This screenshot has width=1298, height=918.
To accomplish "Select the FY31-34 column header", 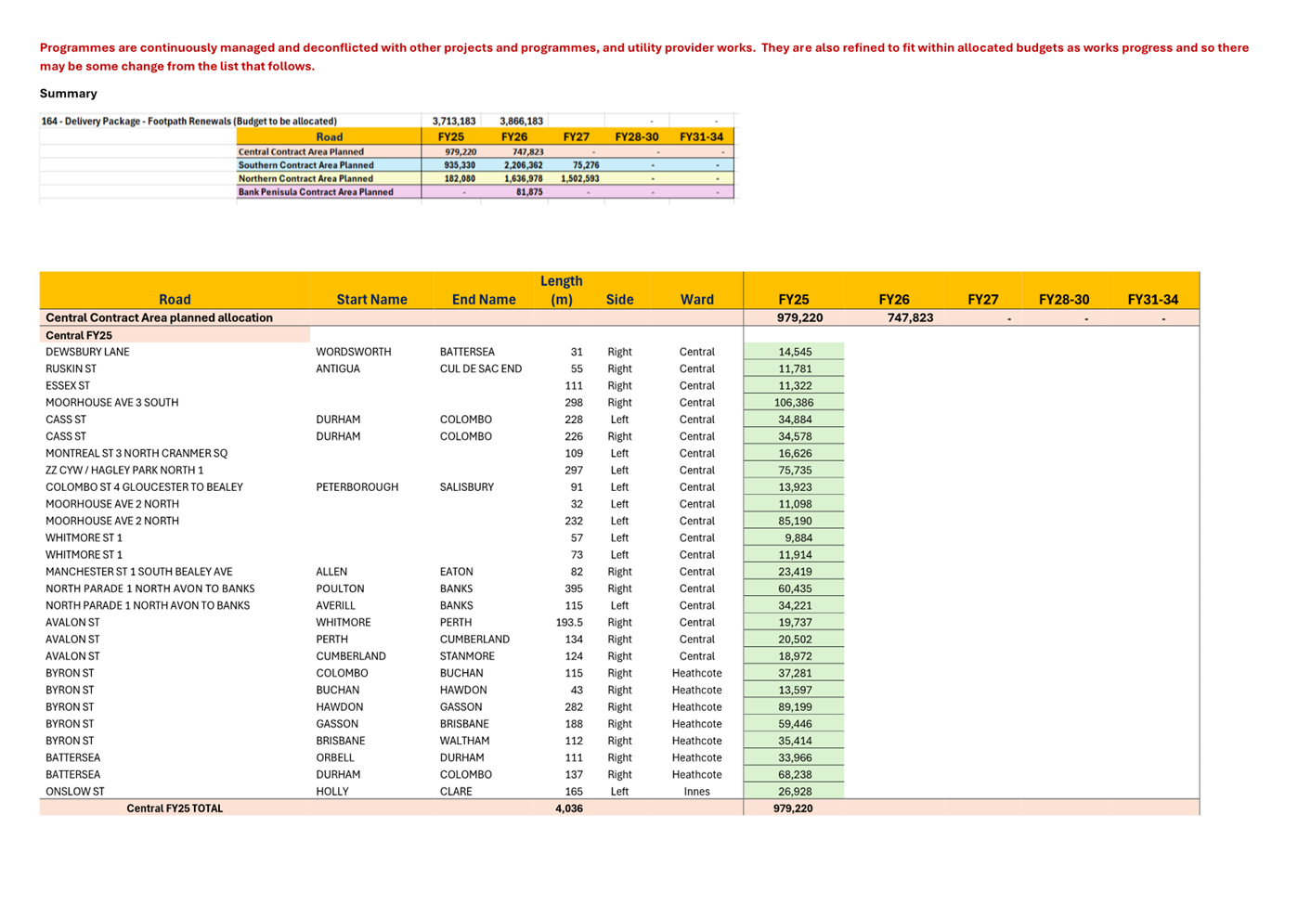I will [1154, 299].
